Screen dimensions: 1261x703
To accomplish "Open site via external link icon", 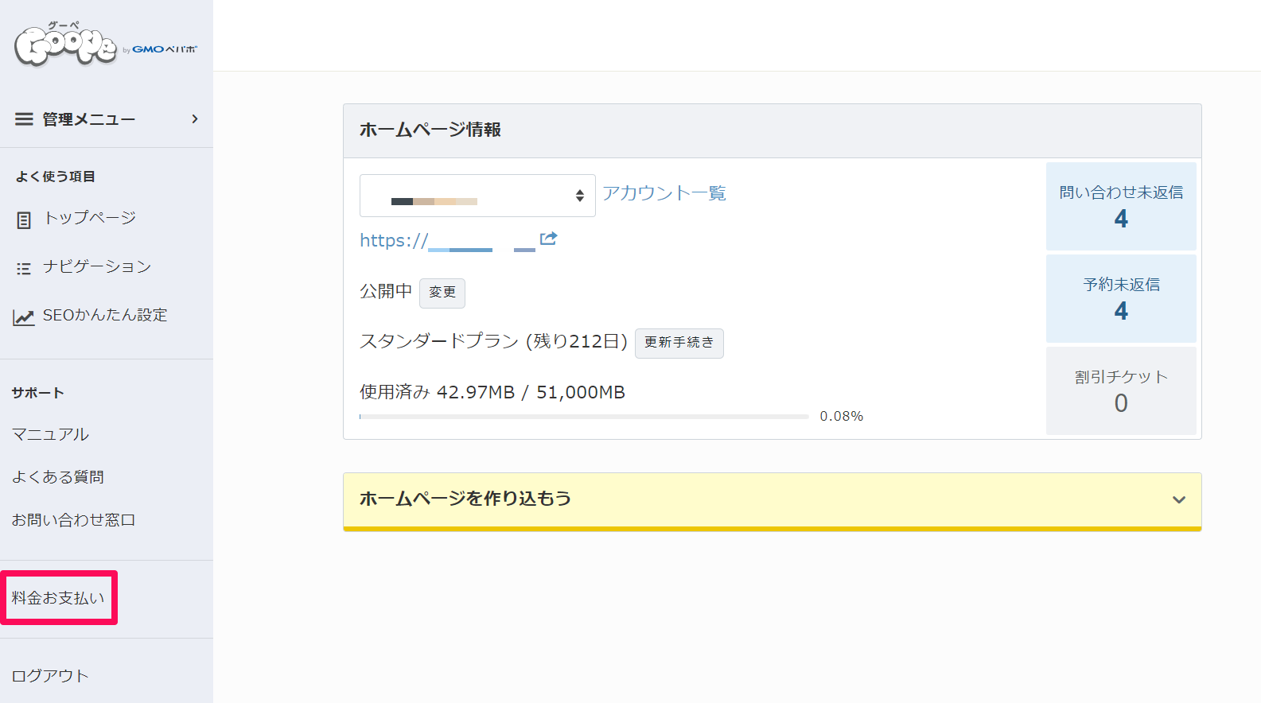I will coord(548,239).
